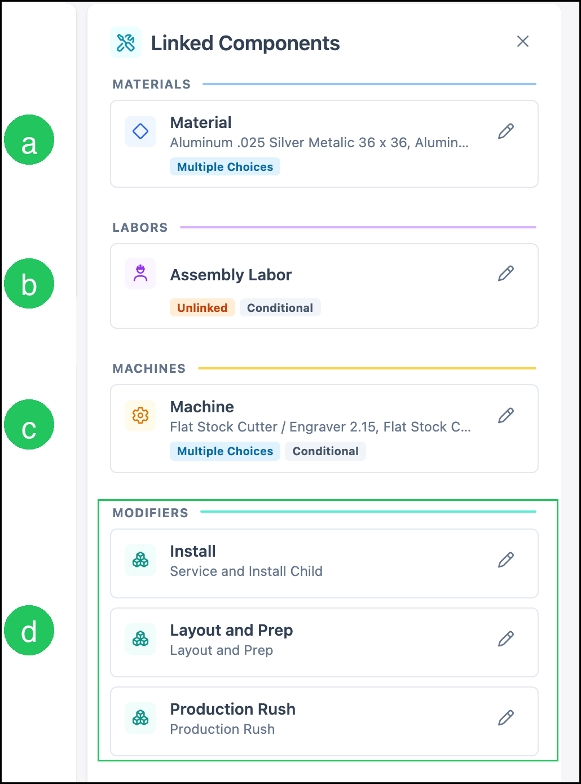Edit the Layout and Prep pencil icon
The height and width of the screenshot is (784, 581).
[506, 638]
